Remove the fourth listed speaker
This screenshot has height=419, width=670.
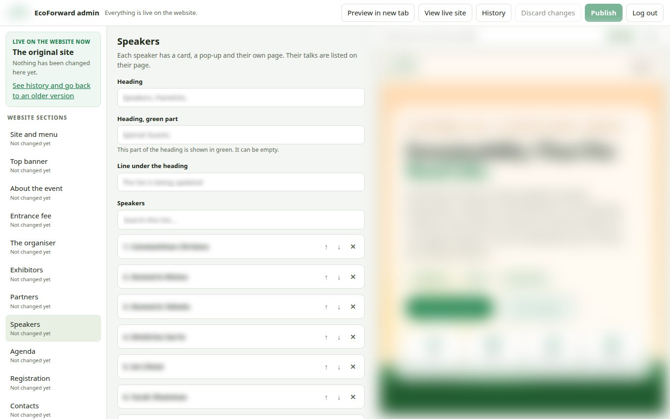[x=353, y=337]
